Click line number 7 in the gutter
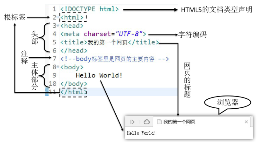Screen dimensions: 269x142 tap(54, 59)
